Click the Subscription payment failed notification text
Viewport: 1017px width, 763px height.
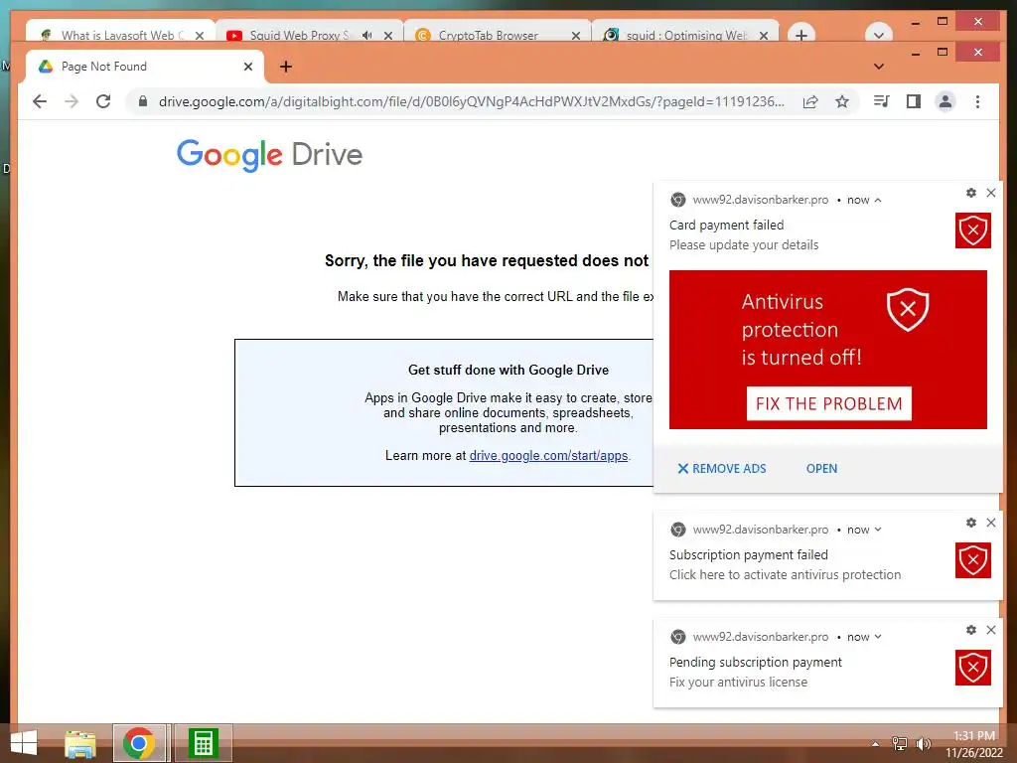tap(749, 554)
